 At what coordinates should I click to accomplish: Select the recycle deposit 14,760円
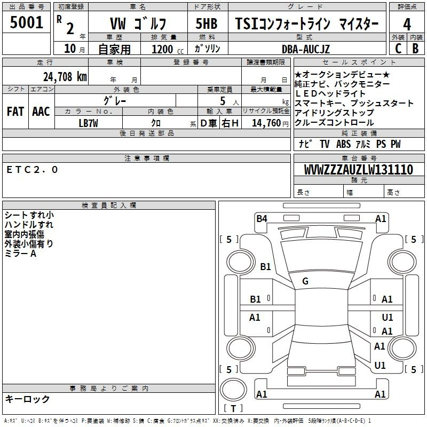(270, 123)
